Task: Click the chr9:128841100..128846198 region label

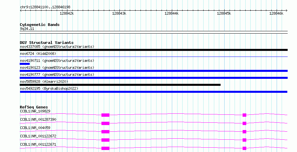Action: 45,7
